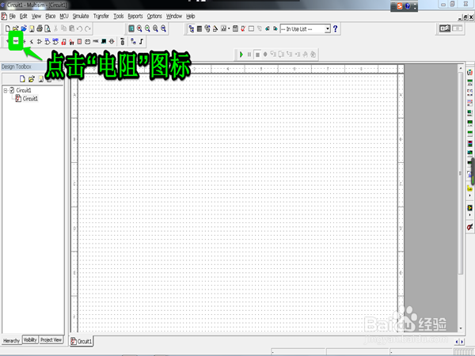Open the Transistor component group

tap(32, 41)
